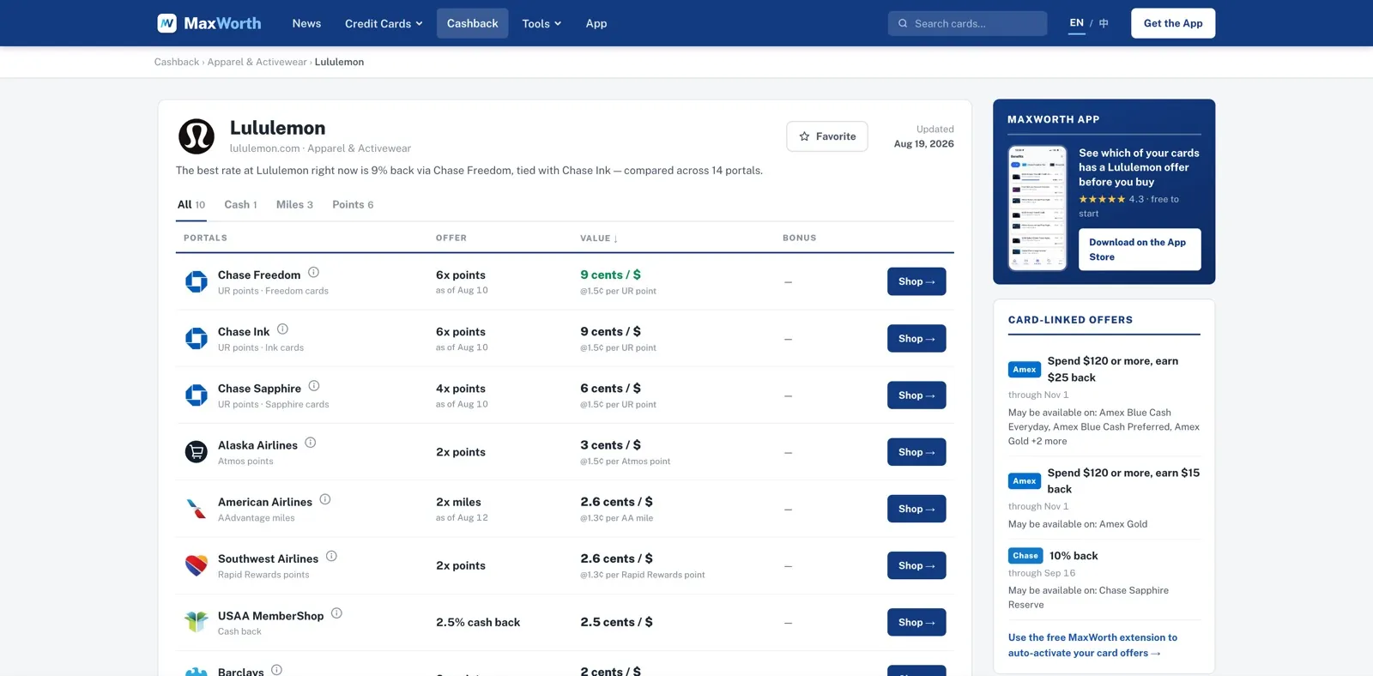1373x676 pixels.
Task: Shop via Chase Ink portal
Action: [916, 339]
